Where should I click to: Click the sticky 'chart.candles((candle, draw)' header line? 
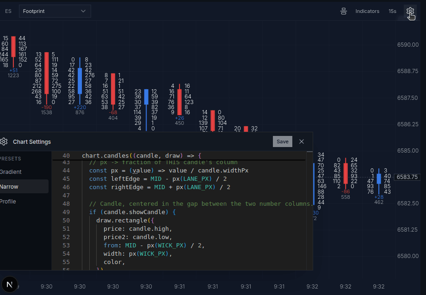142,156
